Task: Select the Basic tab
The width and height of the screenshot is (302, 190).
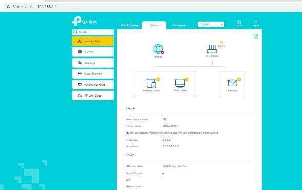Action: click(154, 25)
